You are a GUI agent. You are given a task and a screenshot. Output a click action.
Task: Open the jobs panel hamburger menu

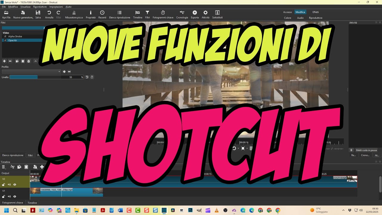pos(351,150)
